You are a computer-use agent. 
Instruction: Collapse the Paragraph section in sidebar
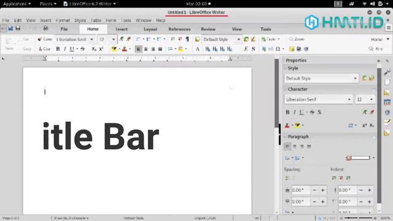pos(285,136)
